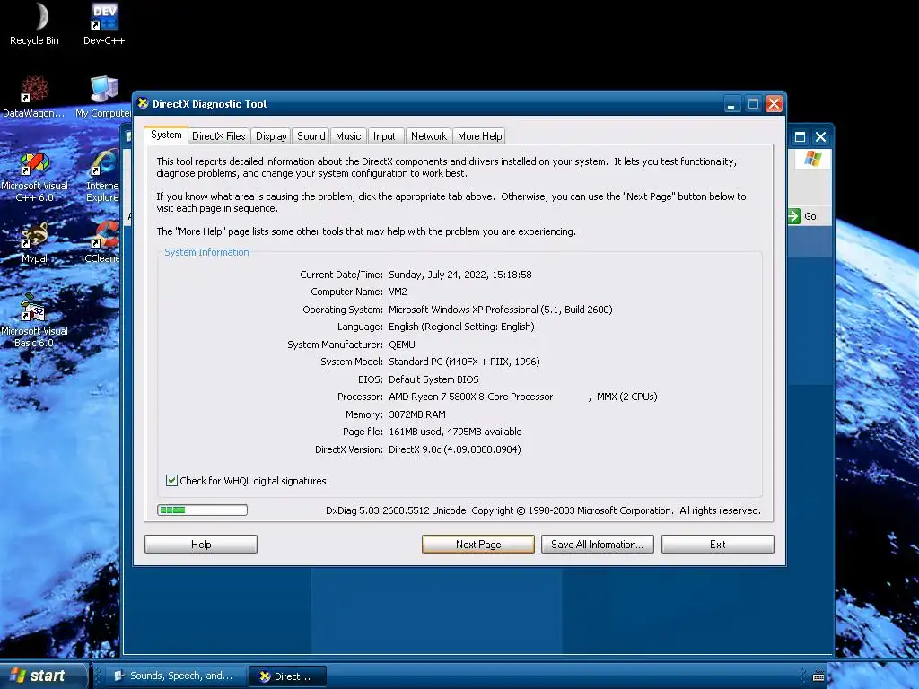Image resolution: width=919 pixels, height=689 pixels.
Task: Launch Microsoft Visual Basic 6.0 shortcut
Action: (34, 321)
